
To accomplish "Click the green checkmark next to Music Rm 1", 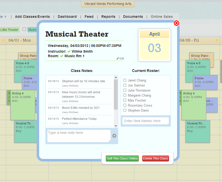I will [62, 56].
